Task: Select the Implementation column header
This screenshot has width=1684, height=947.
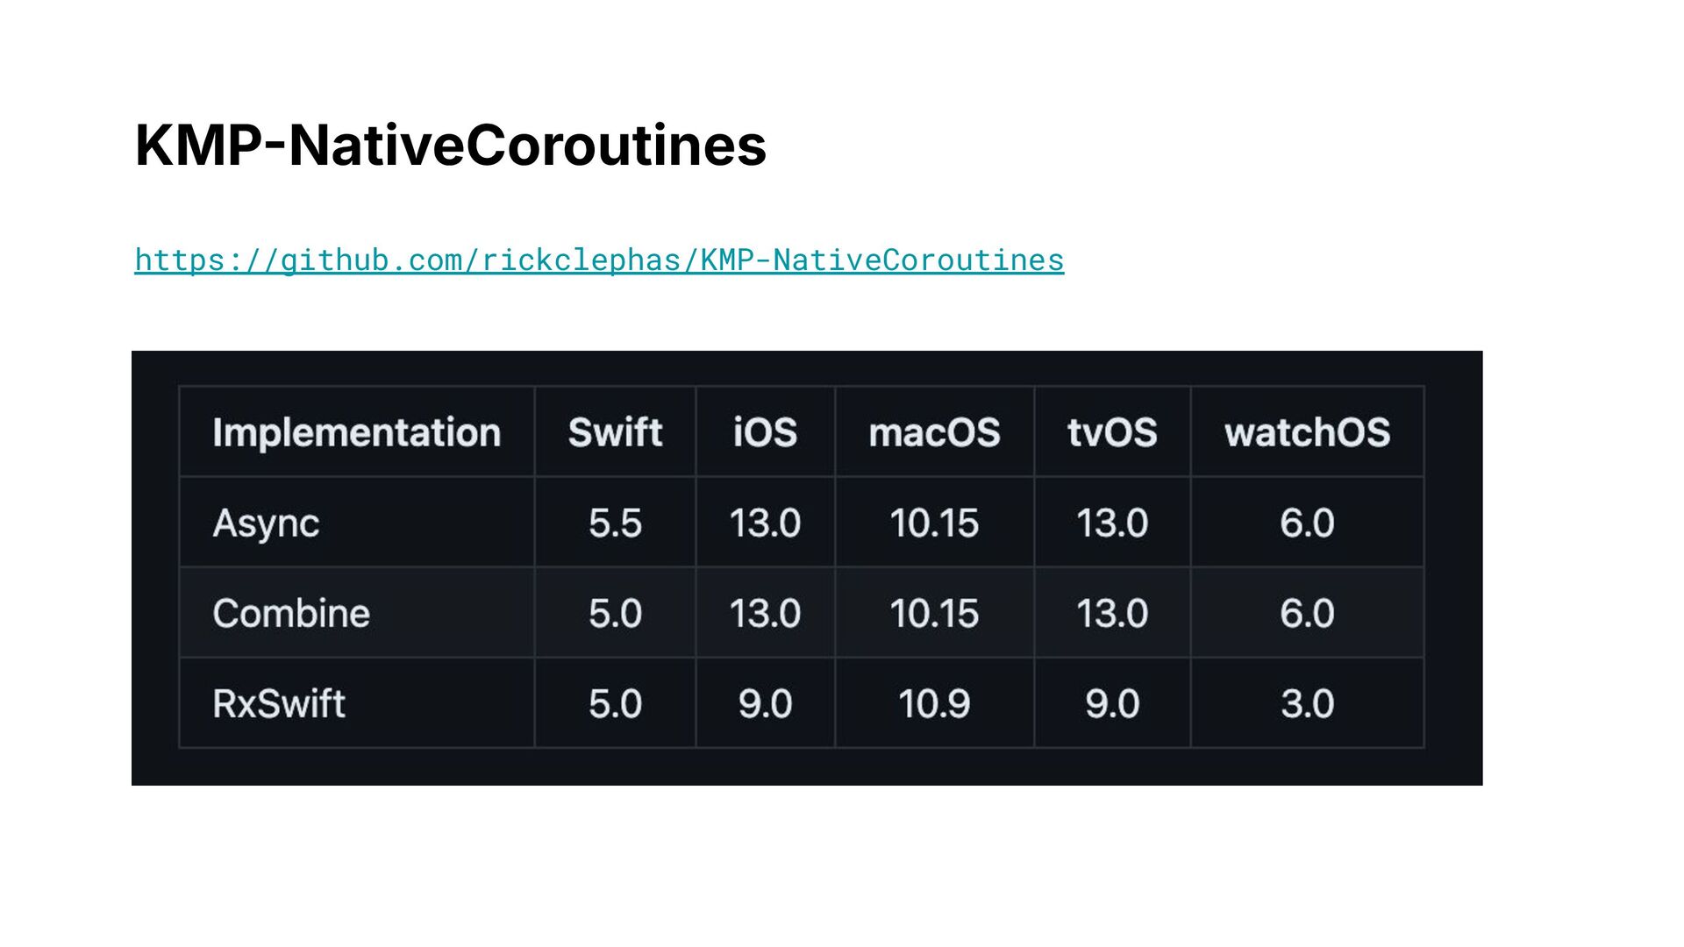Action: [356, 431]
